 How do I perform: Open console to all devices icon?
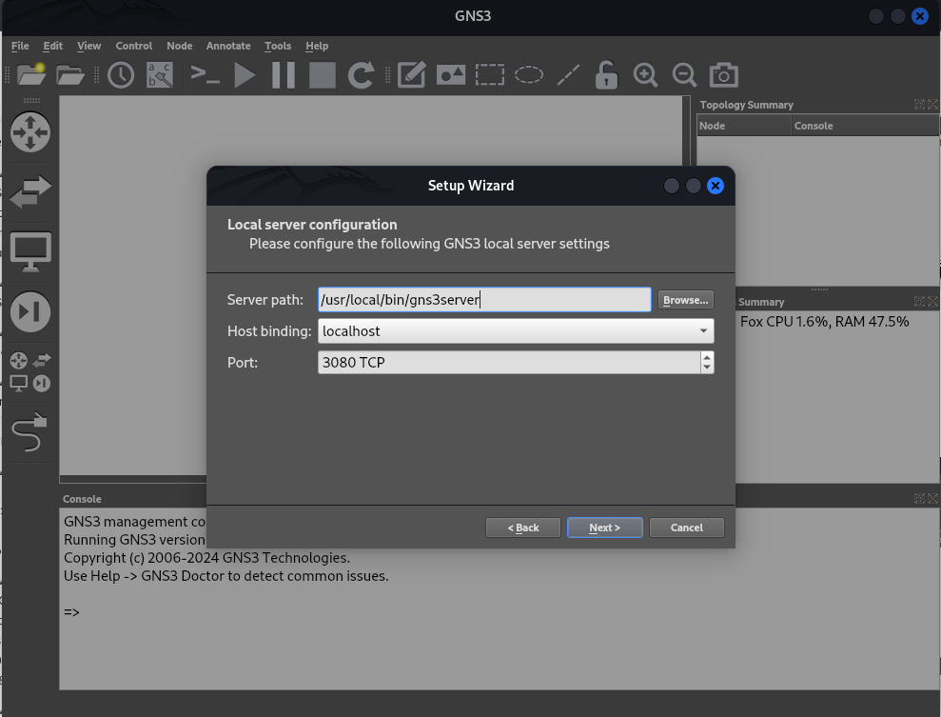205,74
